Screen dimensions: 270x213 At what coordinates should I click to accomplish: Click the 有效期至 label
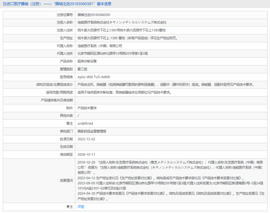point(66,154)
